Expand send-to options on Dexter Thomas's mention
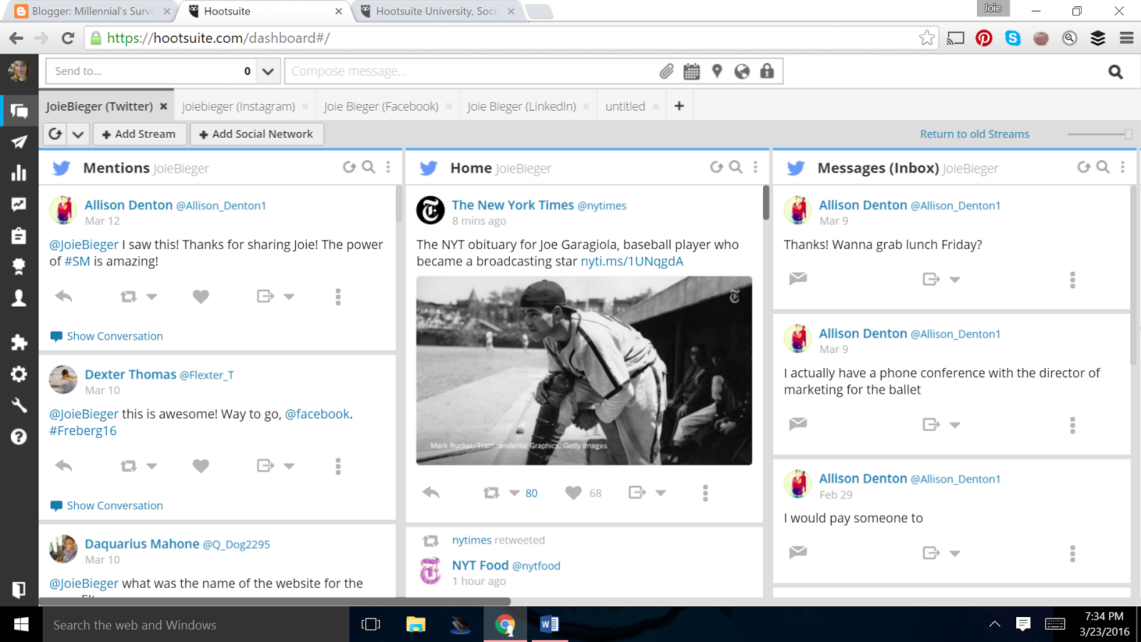Screen dimensions: 1141x642 pos(289,466)
